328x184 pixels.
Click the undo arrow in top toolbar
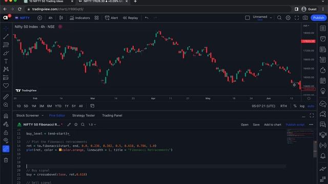147,18
